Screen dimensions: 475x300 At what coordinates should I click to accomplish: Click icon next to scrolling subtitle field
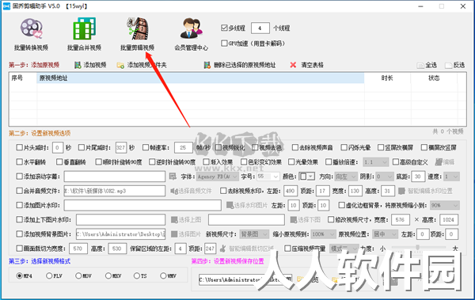tap(173, 176)
